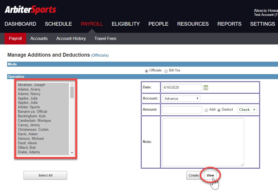Open the RESOURCES menu
This screenshot has height=194, width=278.
point(193,24)
